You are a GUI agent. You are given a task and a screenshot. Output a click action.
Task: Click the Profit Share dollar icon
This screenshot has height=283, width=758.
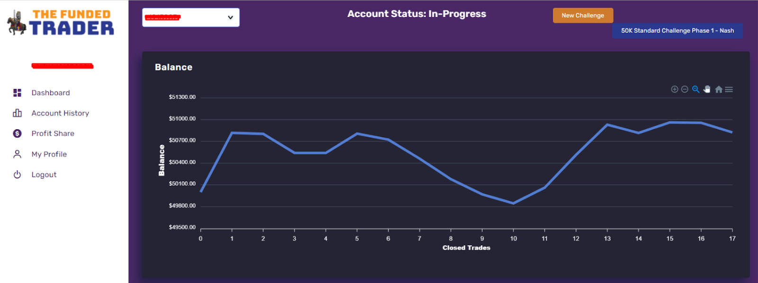coord(17,133)
